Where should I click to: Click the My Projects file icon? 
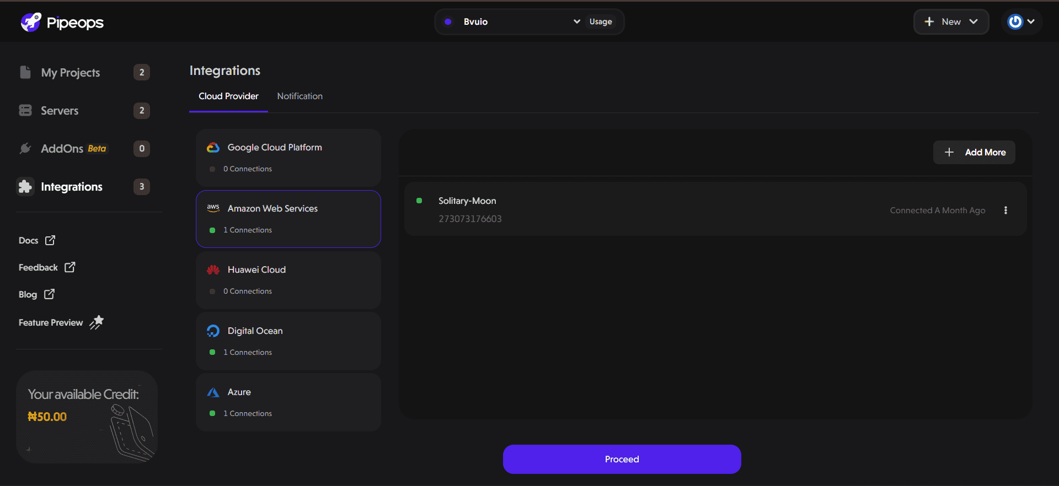(x=25, y=72)
